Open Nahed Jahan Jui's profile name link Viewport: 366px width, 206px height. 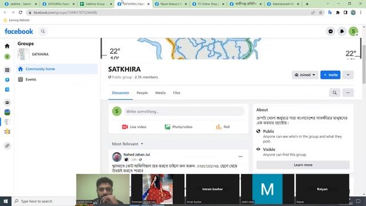(x=137, y=154)
